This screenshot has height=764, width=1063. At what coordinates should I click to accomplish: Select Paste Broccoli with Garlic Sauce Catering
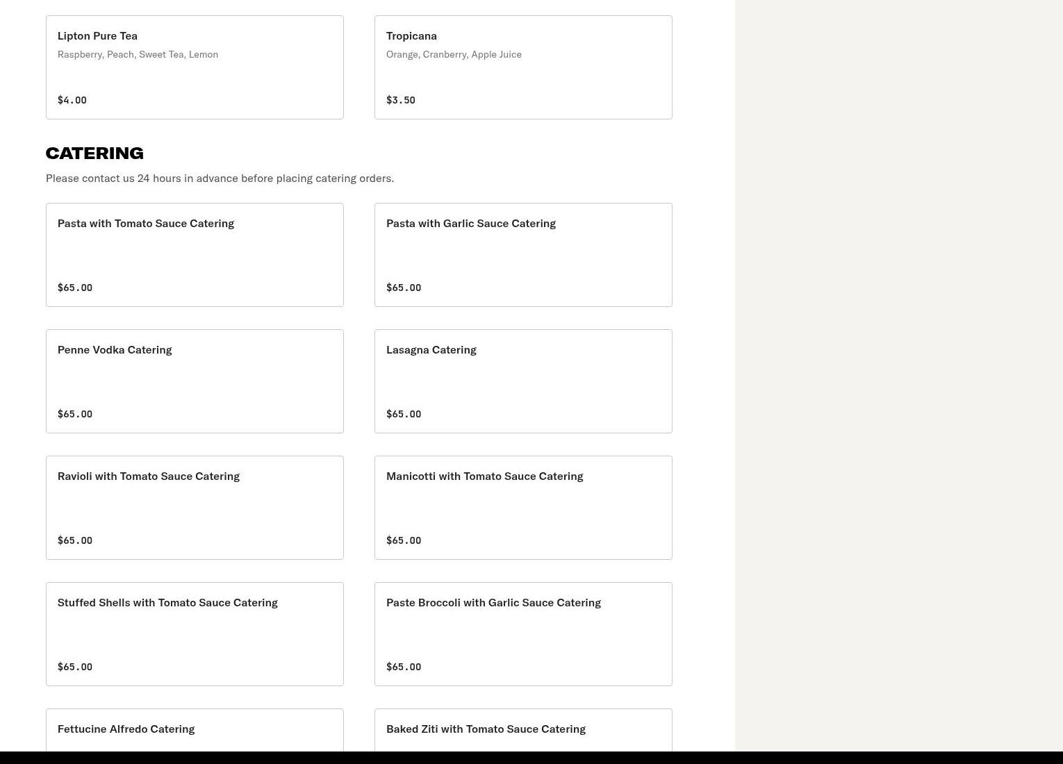523,634
